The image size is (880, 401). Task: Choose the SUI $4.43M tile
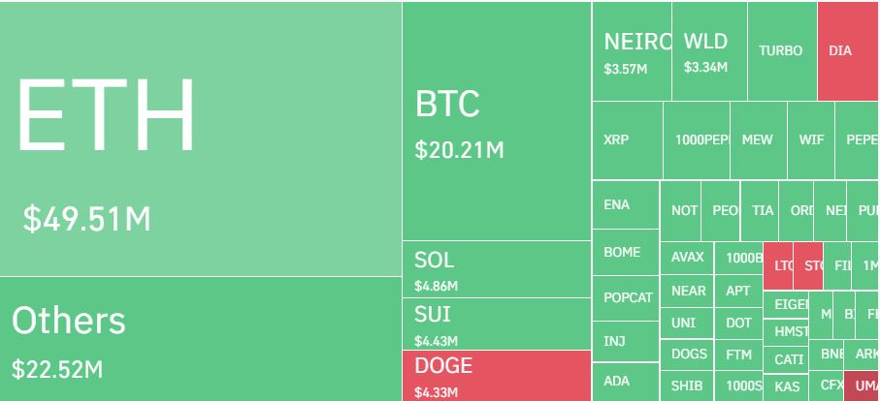coord(497,324)
